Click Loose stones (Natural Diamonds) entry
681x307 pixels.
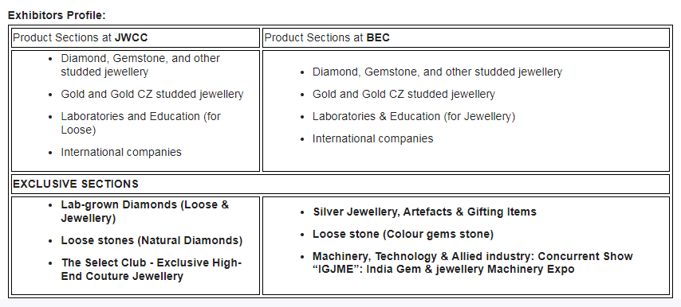[152, 240]
